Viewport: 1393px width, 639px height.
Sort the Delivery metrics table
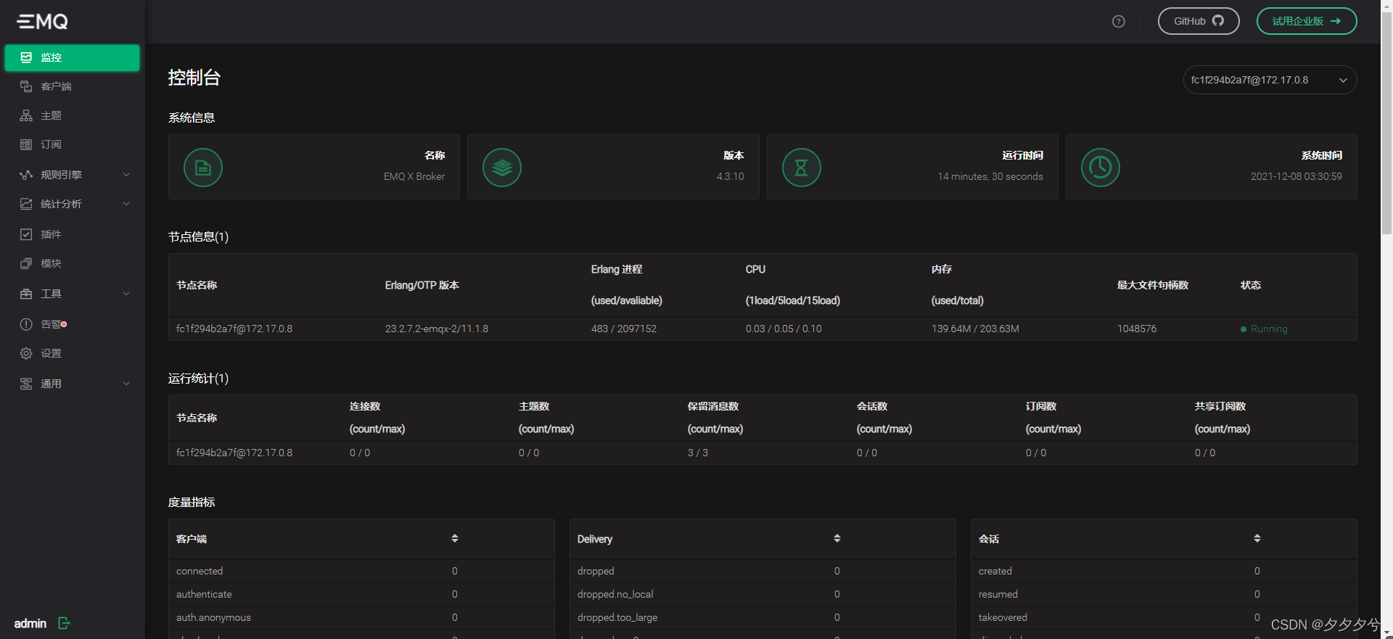(x=837, y=538)
